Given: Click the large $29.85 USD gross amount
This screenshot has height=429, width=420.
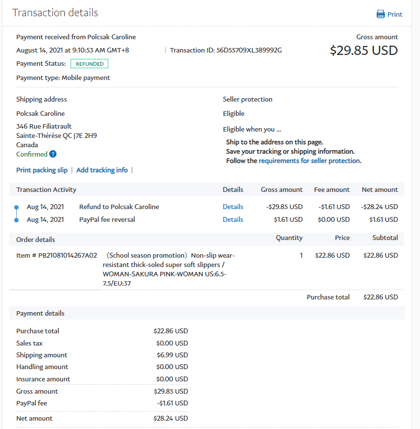Looking at the screenshot, I should pos(364,50).
